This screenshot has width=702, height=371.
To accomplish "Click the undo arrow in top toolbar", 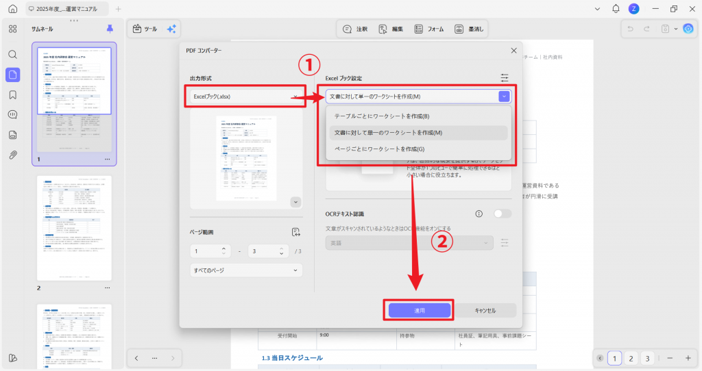I will pos(631,29).
